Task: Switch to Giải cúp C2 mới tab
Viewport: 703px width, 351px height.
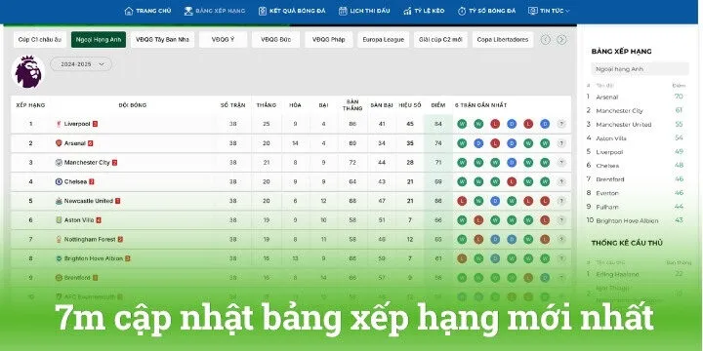Action: tap(440, 39)
